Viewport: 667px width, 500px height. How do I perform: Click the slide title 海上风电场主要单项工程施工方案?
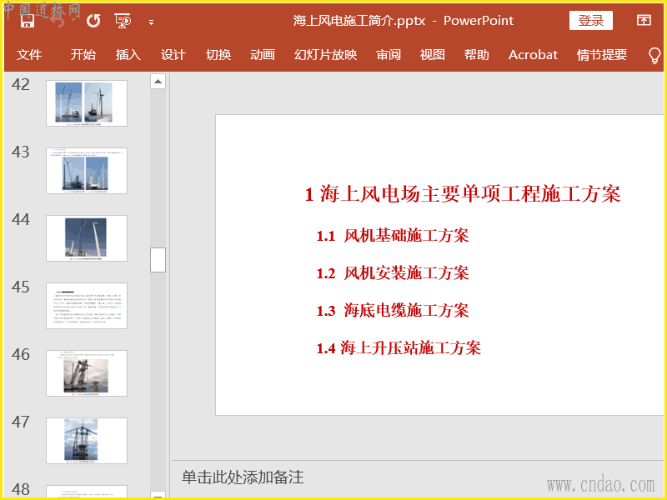[463, 194]
